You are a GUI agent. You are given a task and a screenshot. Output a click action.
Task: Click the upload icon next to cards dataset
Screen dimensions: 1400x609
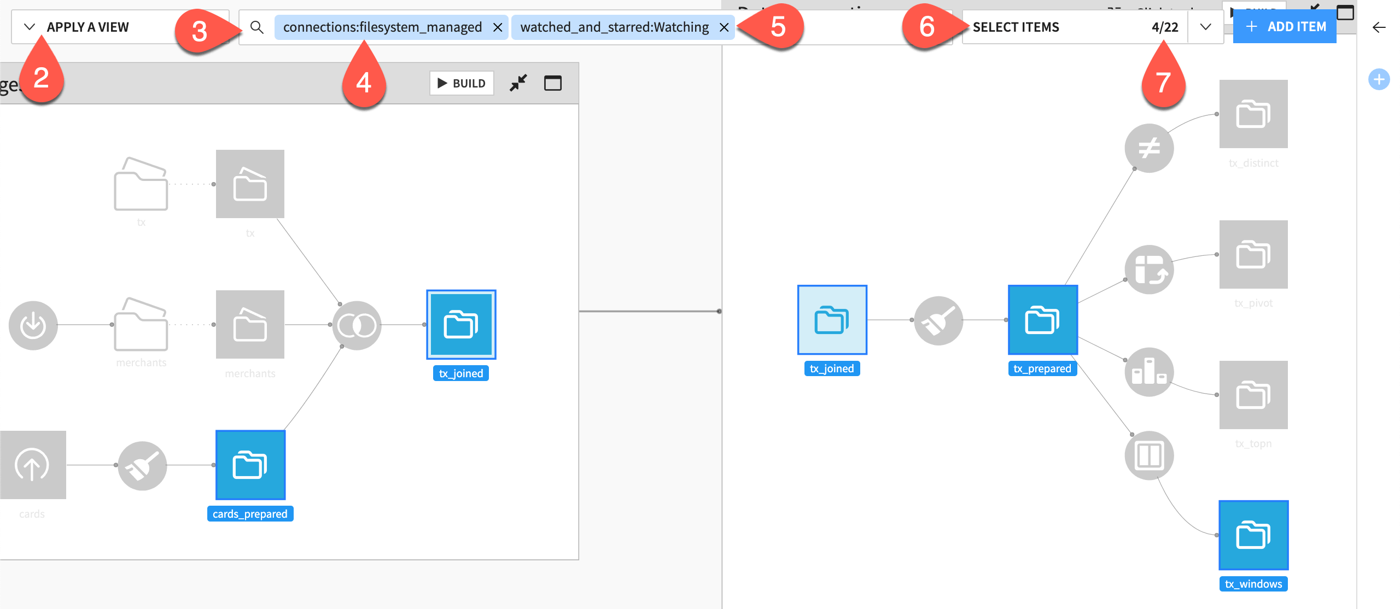33,465
